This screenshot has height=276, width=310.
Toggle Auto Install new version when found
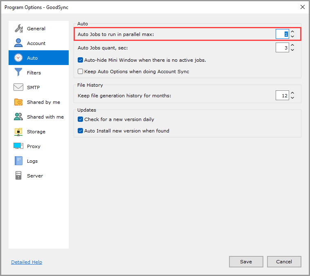tap(80, 131)
